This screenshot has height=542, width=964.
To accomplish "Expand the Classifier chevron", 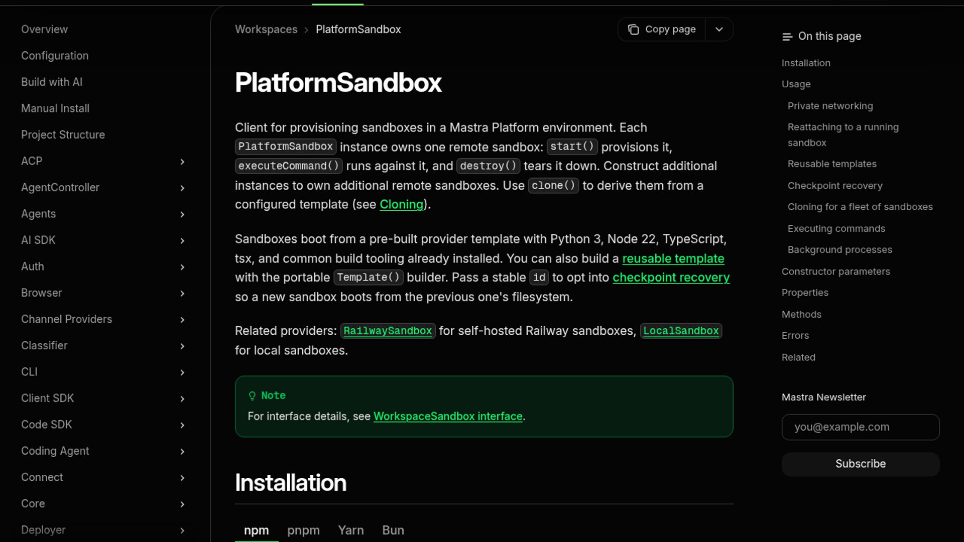I will (182, 346).
